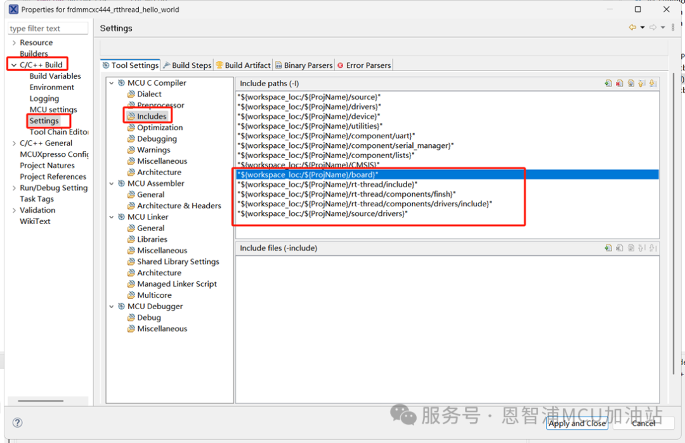Edit the selected include path
This screenshot has height=443, width=685.
coord(631,84)
